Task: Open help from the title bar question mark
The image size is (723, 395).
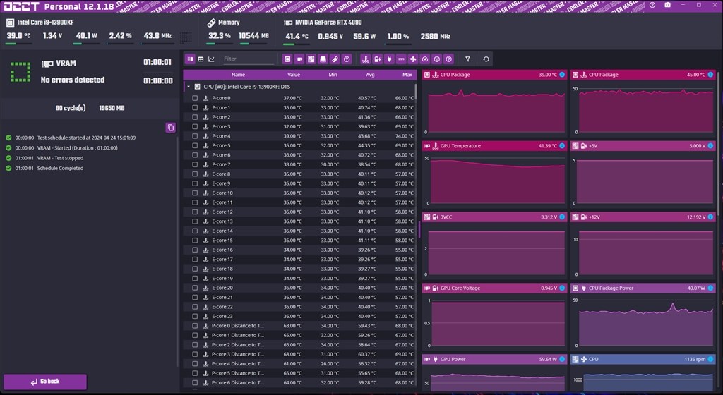Action: tap(652, 5)
